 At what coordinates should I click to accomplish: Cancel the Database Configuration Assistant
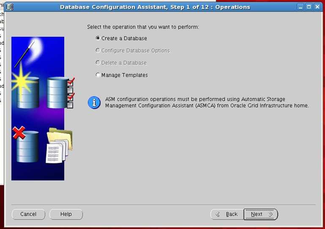point(28,214)
